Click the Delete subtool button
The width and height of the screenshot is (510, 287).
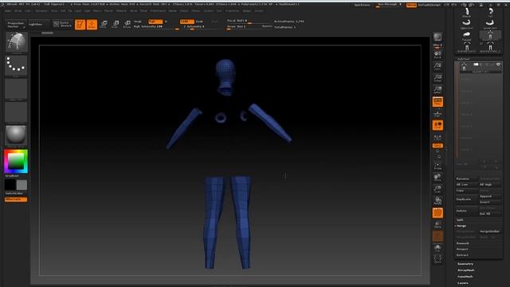[467, 210]
